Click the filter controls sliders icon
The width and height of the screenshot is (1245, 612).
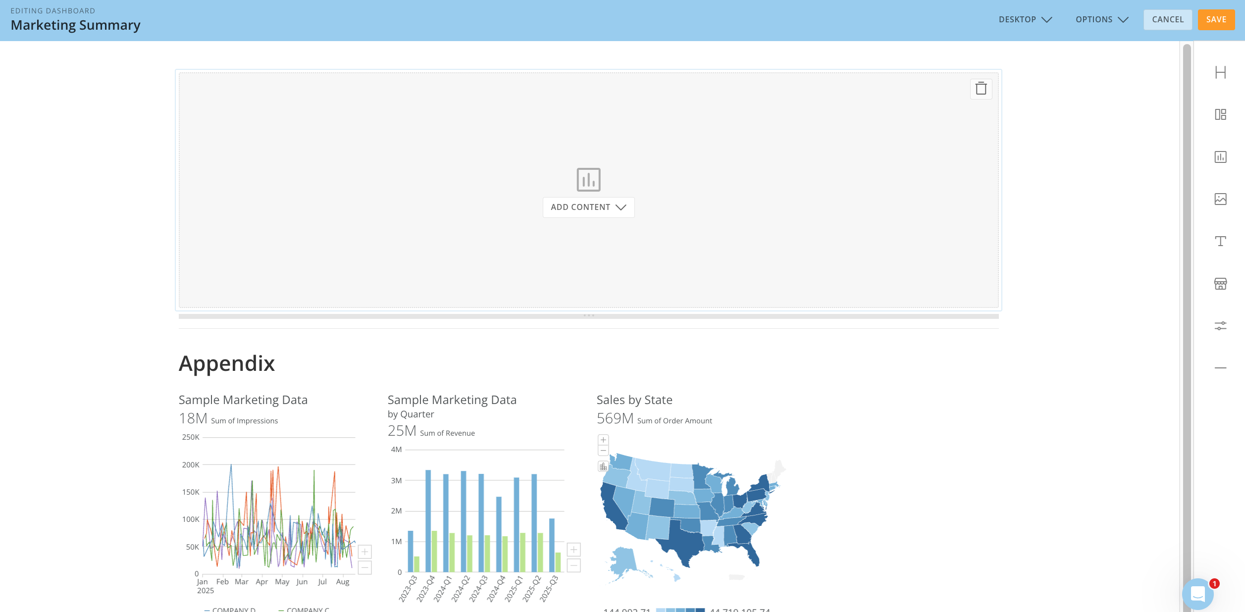click(1220, 326)
